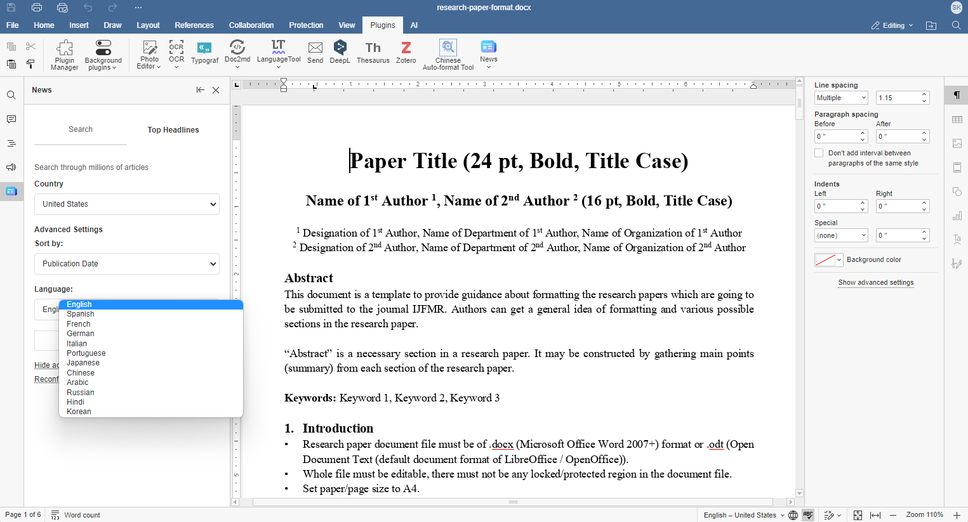
Task: Open the Comments panel on the left
Action: point(11,119)
